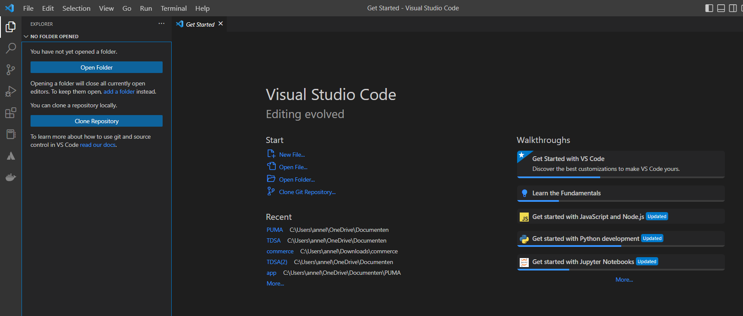Viewport: 743px width, 316px height.
Task: Click the Jupyter logo icon
Action: coord(524,262)
